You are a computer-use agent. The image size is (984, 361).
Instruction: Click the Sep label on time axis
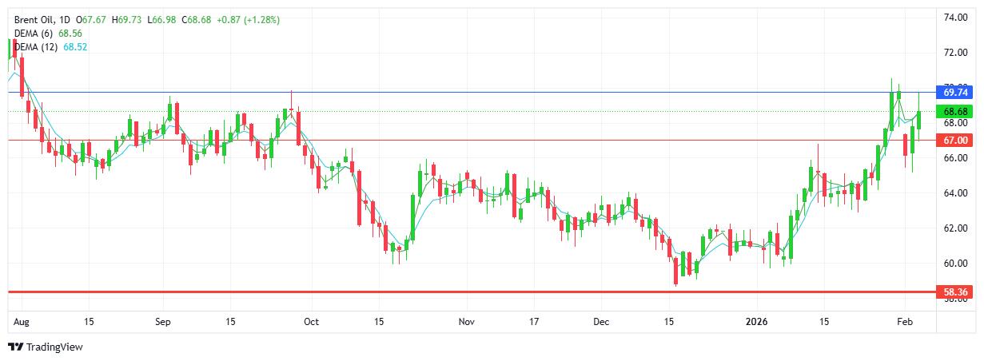coord(162,322)
